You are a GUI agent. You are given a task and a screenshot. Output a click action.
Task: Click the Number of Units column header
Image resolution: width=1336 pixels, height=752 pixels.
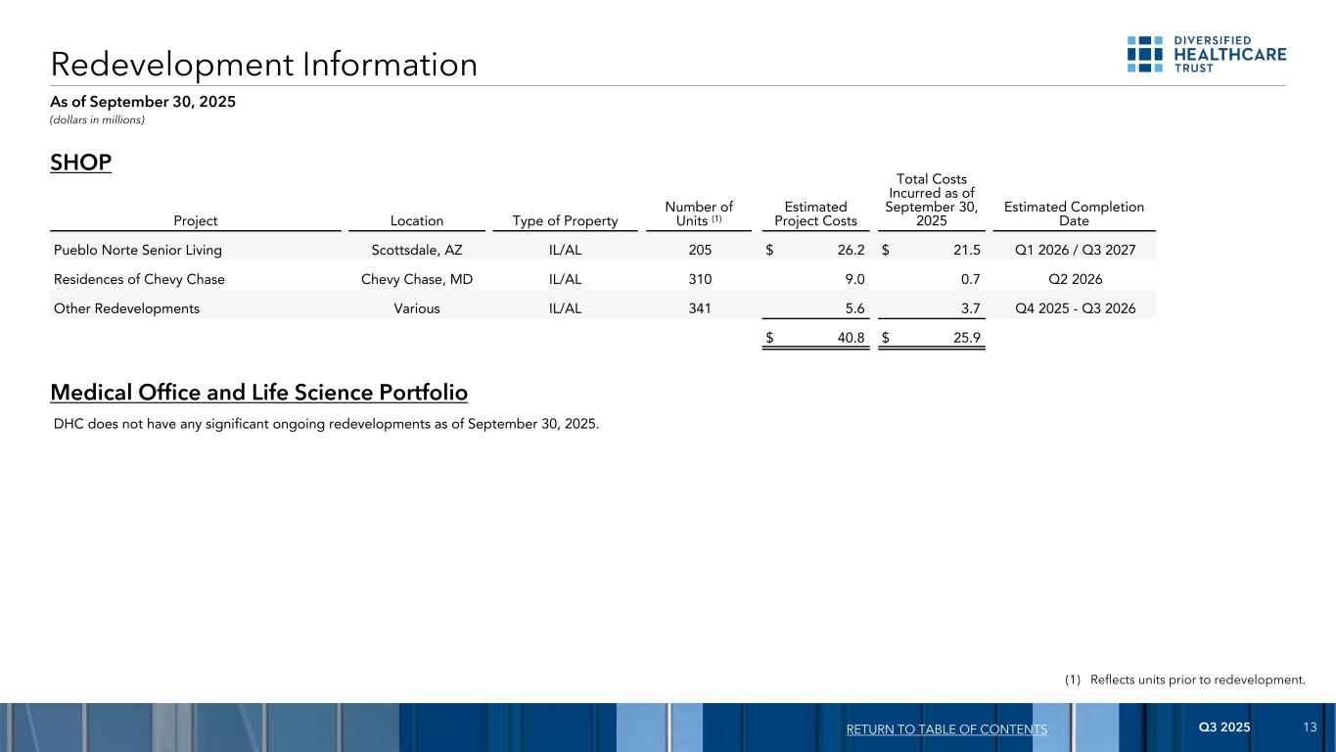[698, 213]
